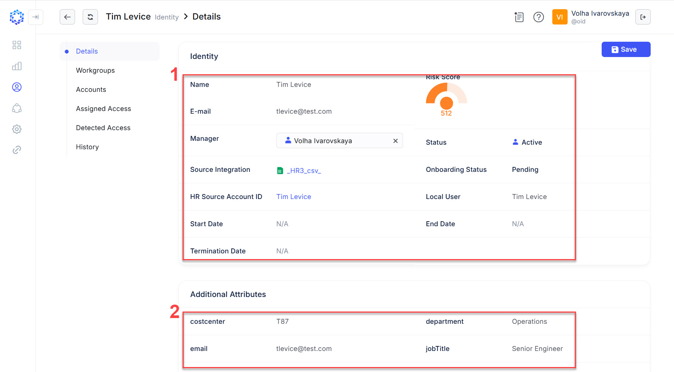The image size is (674, 372).
Task: Open the History tab
Action: point(87,147)
